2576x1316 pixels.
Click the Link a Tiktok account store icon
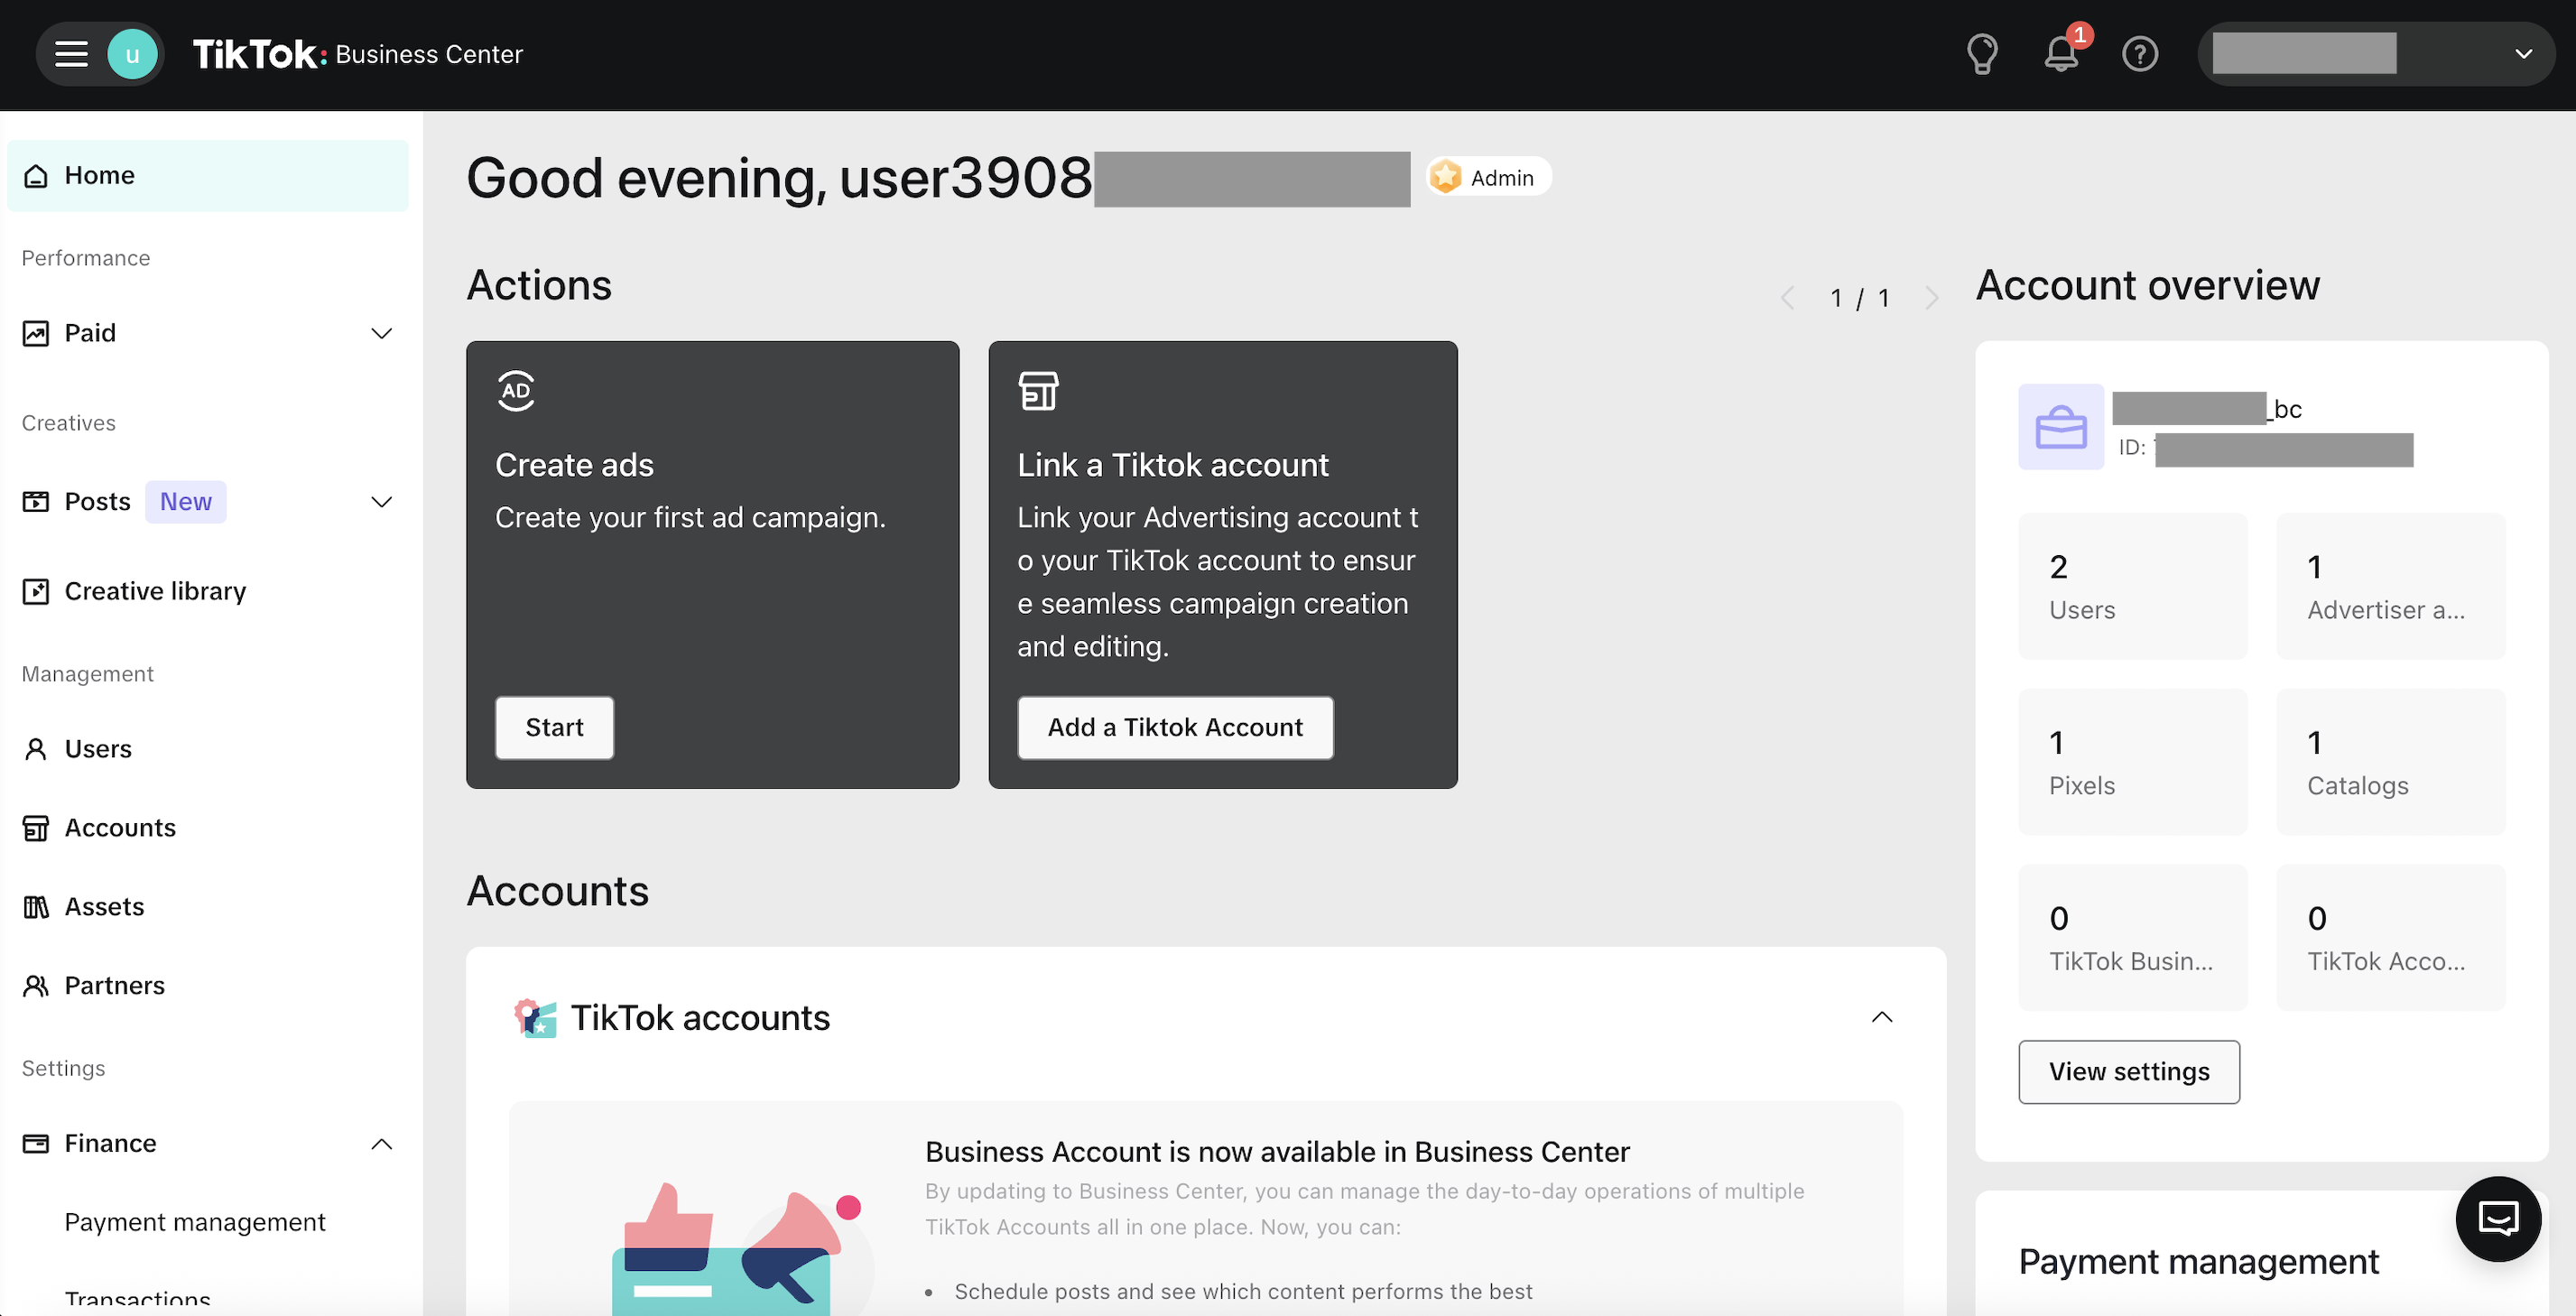(1038, 391)
